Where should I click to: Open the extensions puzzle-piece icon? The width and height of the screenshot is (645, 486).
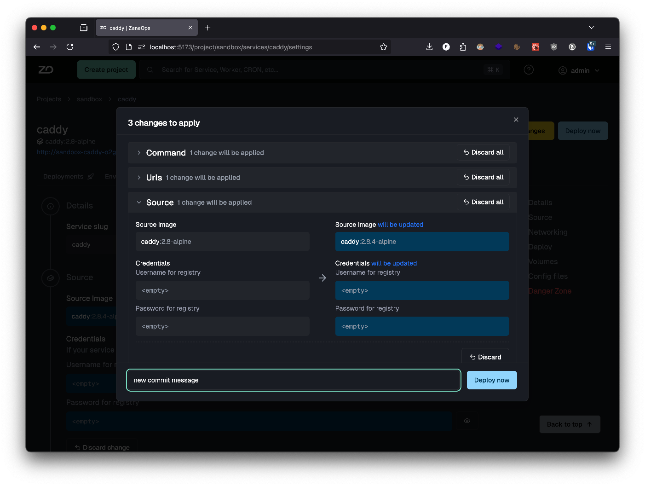463,47
